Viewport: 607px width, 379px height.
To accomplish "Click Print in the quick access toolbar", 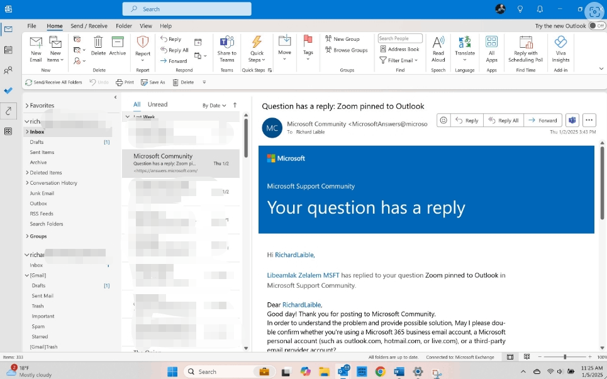I will pos(125,82).
